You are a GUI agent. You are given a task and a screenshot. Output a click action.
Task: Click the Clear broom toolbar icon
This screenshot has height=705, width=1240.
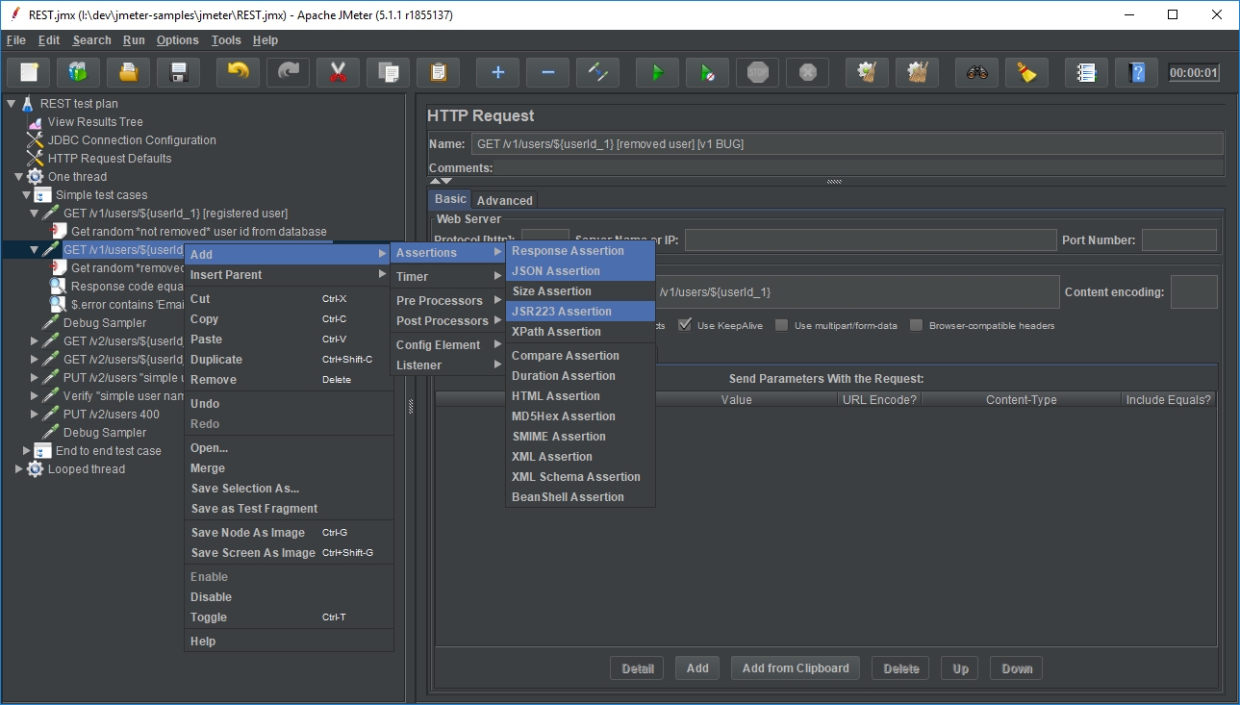click(x=867, y=72)
